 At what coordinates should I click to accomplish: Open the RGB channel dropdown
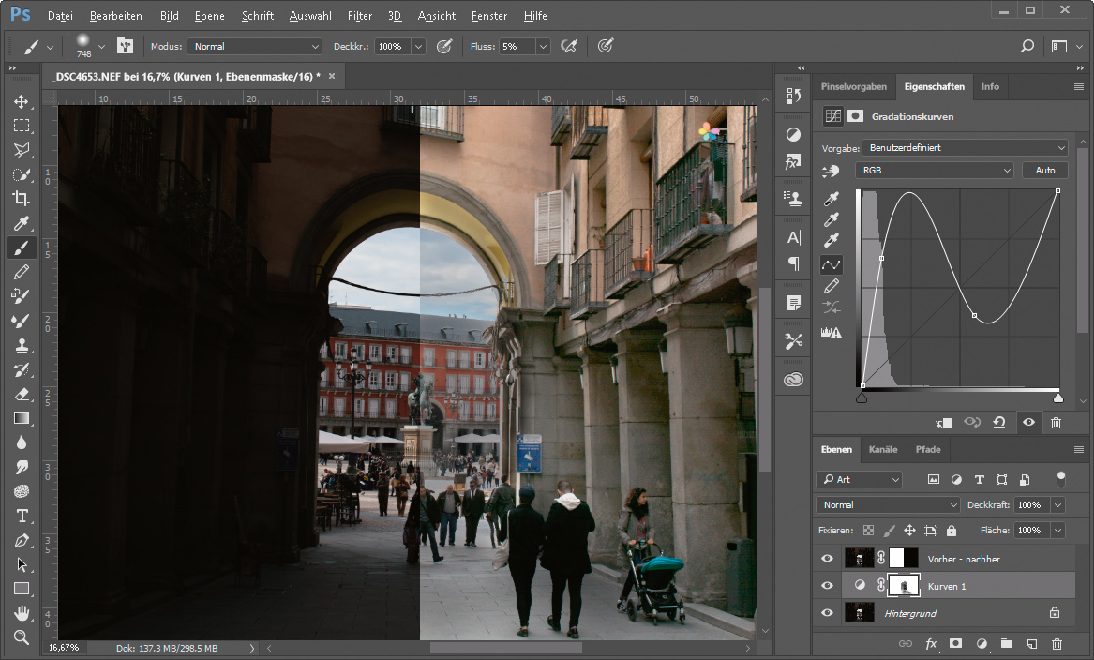(934, 171)
